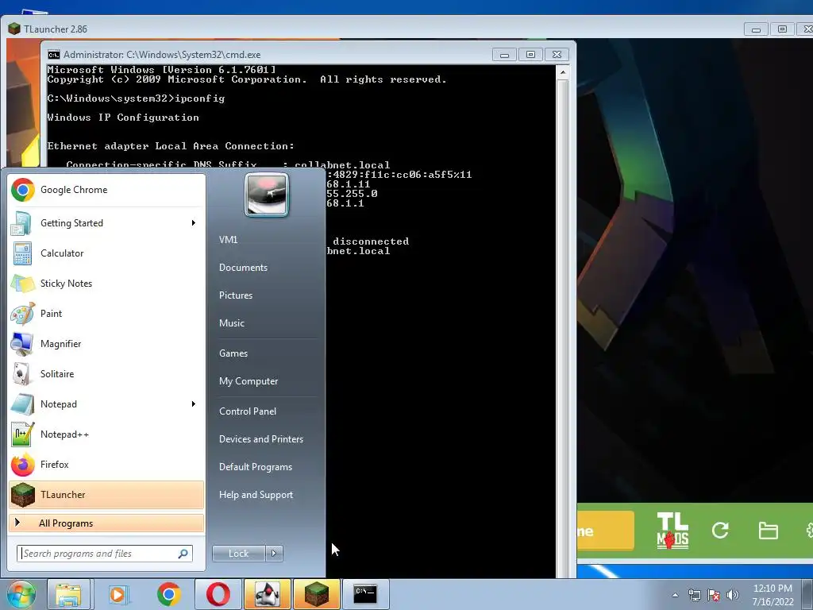Open the folder icon in TLauncher

(768, 531)
